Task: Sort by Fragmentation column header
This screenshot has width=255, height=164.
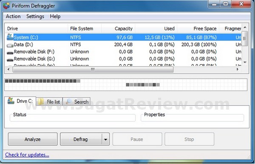Action: click(230, 28)
